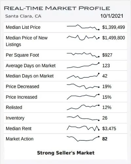131x164 pixels.
Task: Select the Median List Price label
Action: [23, 27]
